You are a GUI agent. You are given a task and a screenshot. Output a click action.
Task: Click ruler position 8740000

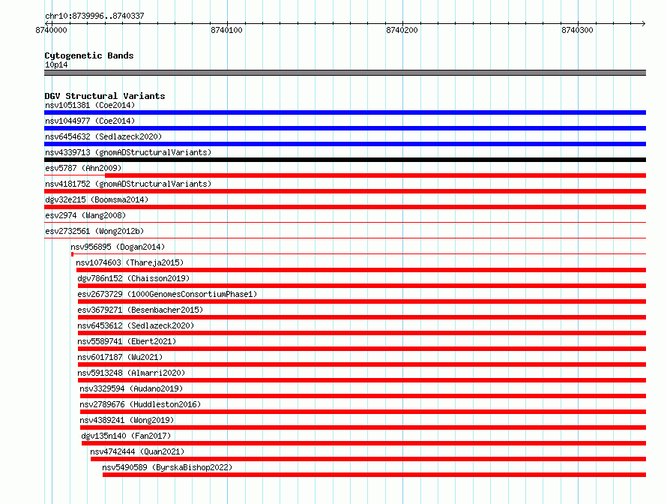[51, 30]
